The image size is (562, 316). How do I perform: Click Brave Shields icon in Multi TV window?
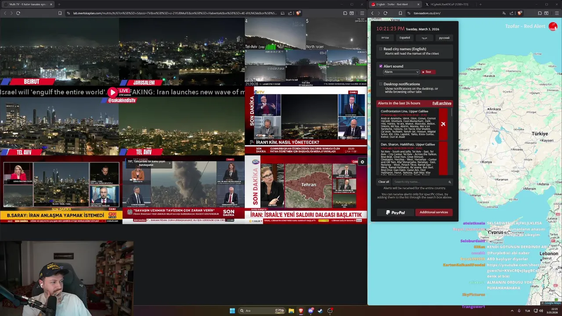tap(298, 13)
